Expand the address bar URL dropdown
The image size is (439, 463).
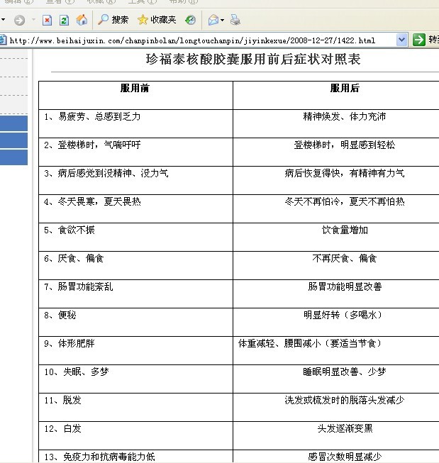pyautogui.click(x=402, y=40)
